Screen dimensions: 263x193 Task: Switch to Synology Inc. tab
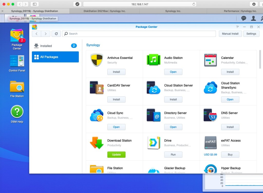pos(173,11)
